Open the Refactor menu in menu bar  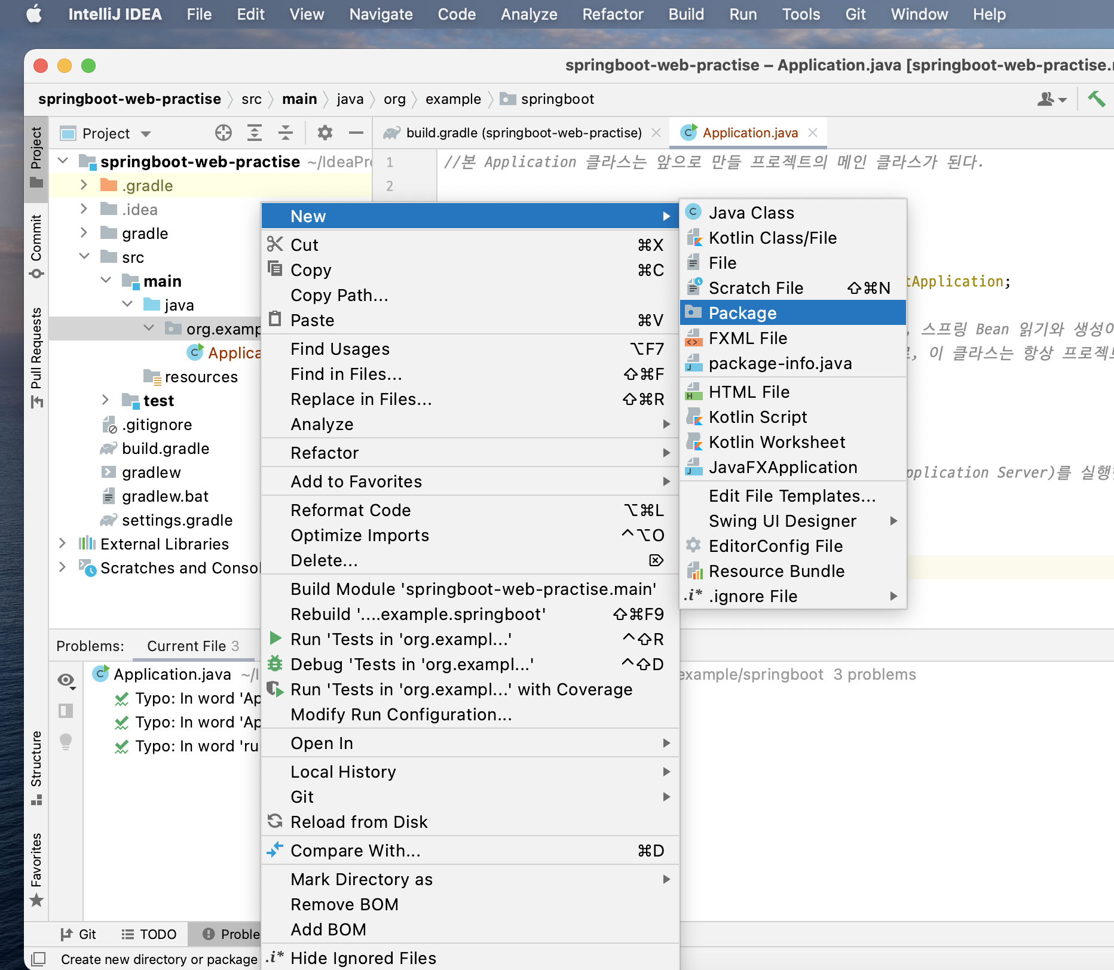613,14
